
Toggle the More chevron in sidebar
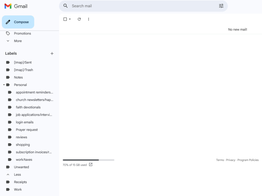tap(8, 41)
